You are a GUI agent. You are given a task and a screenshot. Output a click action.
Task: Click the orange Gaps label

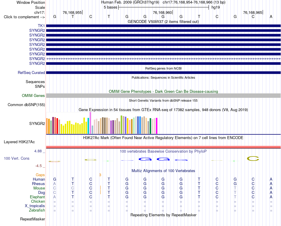[40, 175]
